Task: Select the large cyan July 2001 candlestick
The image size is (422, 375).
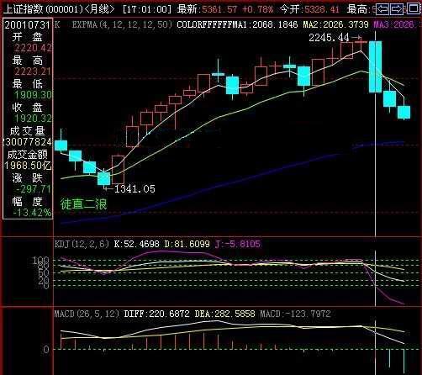Action: (x=375, y=66)
